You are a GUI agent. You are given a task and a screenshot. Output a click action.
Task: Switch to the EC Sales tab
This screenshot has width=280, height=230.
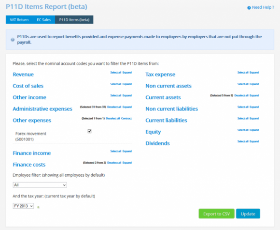click(44, 20)
